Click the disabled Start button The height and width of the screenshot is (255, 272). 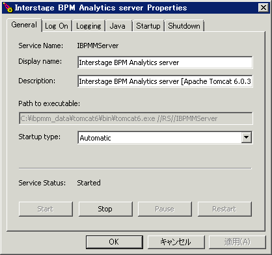coord(46,209)
